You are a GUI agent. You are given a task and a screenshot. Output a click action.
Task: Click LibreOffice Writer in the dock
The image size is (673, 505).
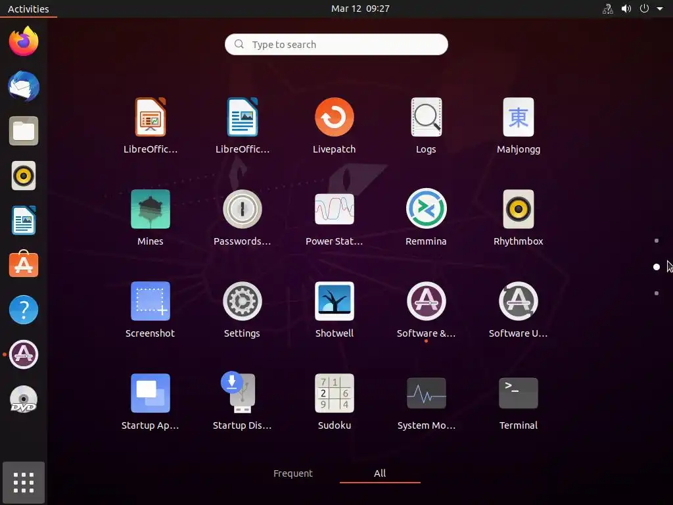24,220
